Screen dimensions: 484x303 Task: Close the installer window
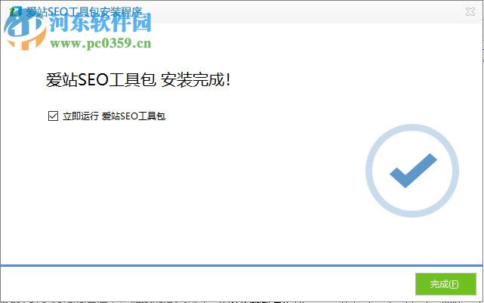[470, 12]
